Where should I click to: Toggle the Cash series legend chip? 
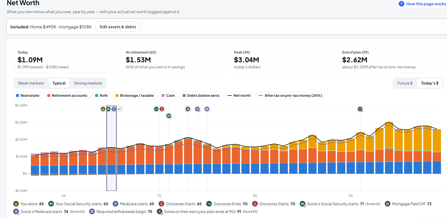click(x=168, y=95)
